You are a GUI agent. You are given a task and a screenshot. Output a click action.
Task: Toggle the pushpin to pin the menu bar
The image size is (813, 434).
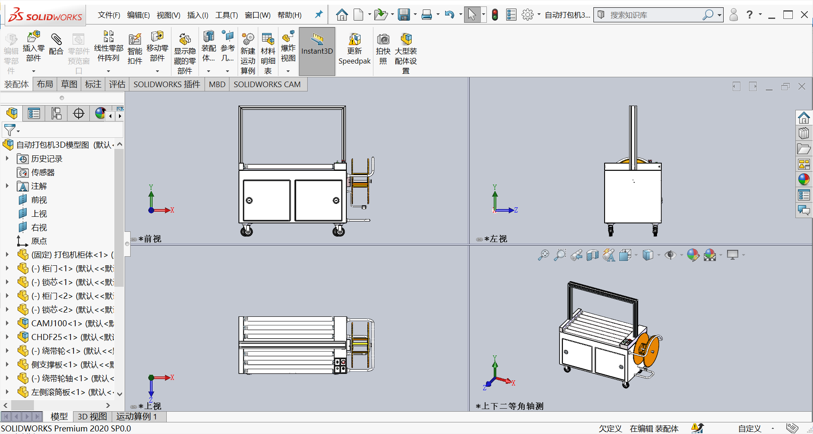tap(318, 15)
